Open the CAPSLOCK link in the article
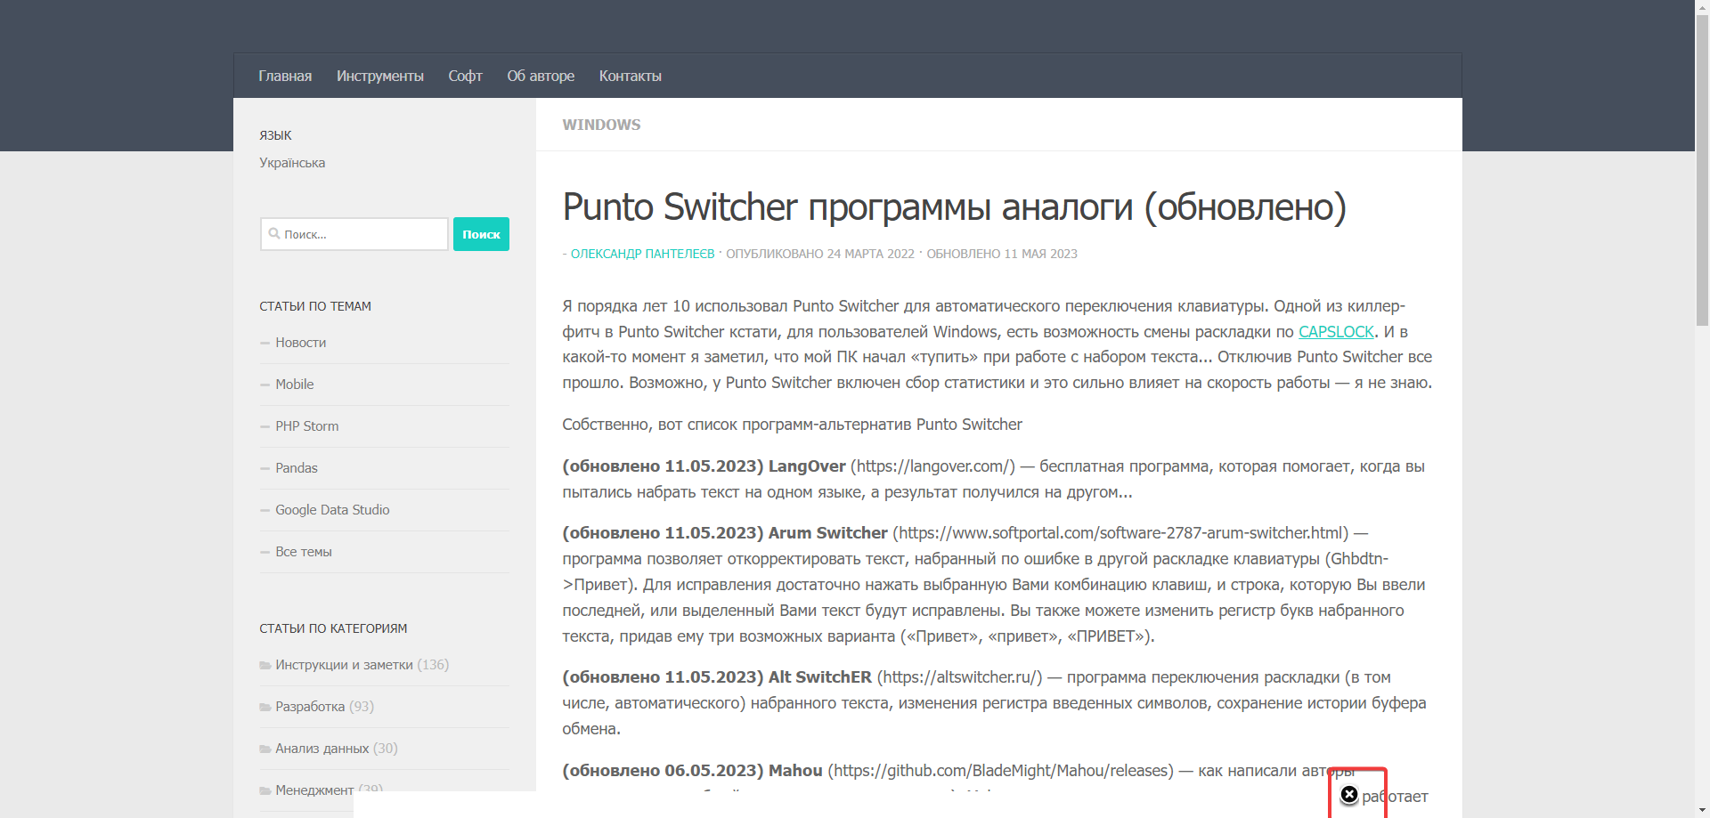This screenshot has width=1710, height=818. (1336, 331)
